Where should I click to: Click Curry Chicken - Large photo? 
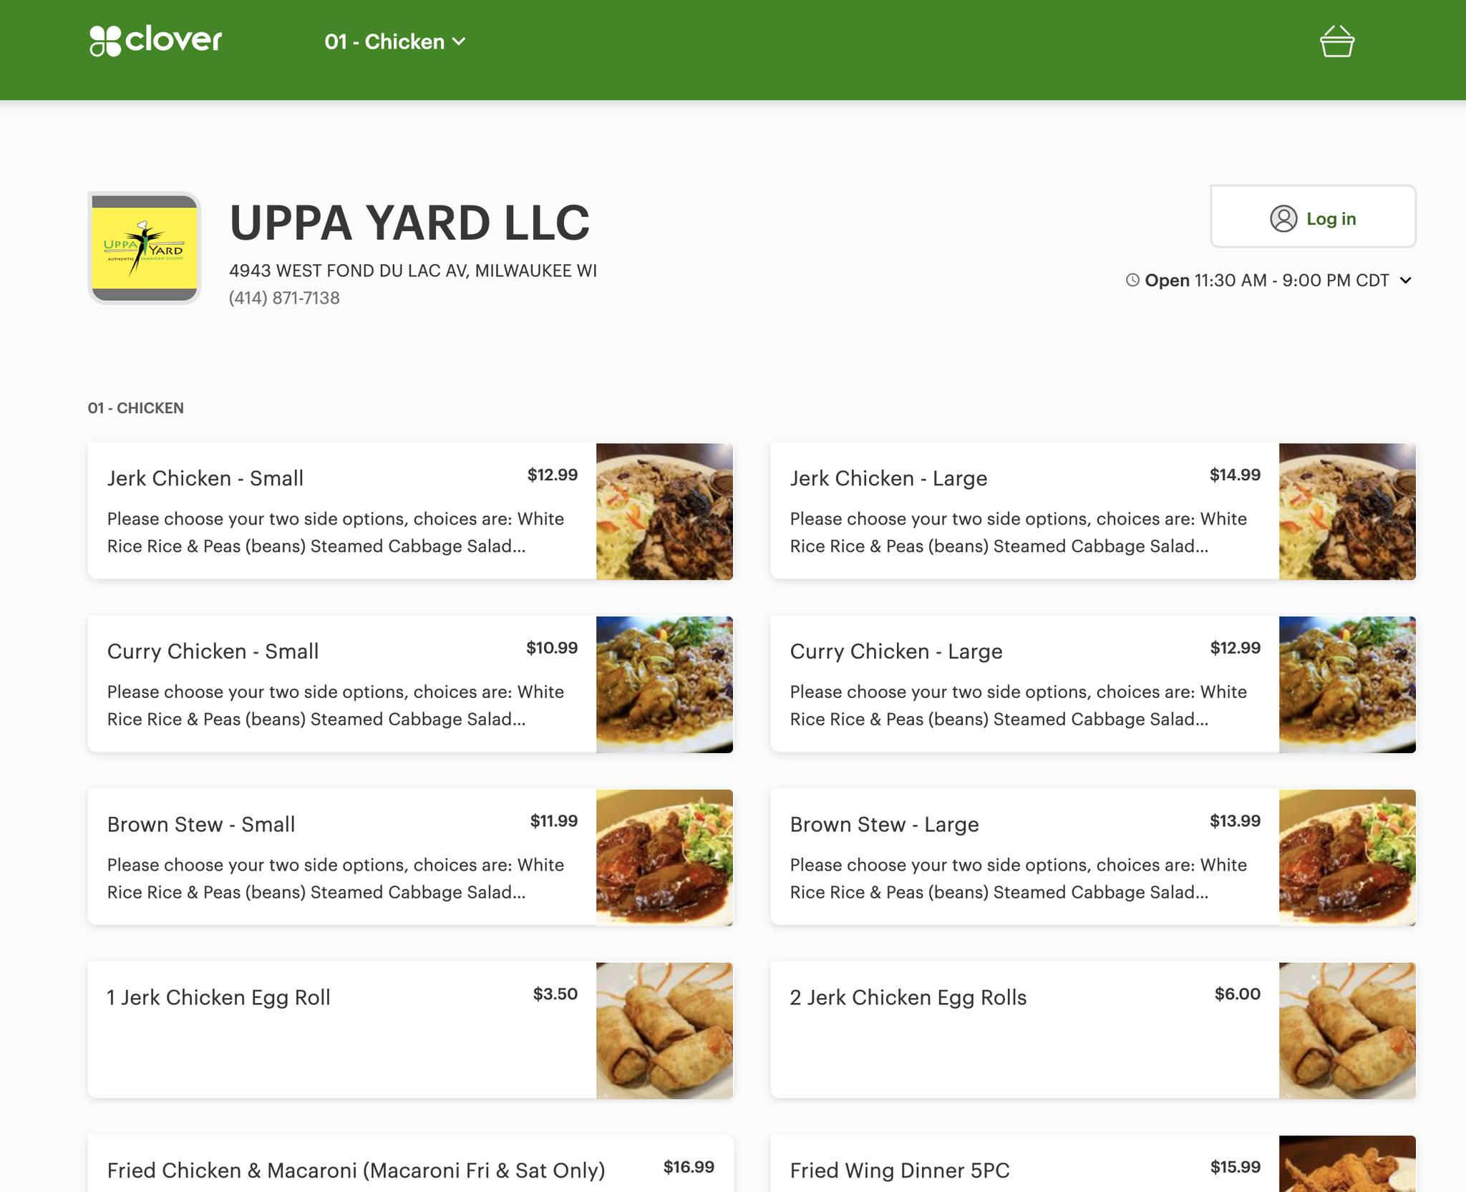click(x=1346, y=684)
